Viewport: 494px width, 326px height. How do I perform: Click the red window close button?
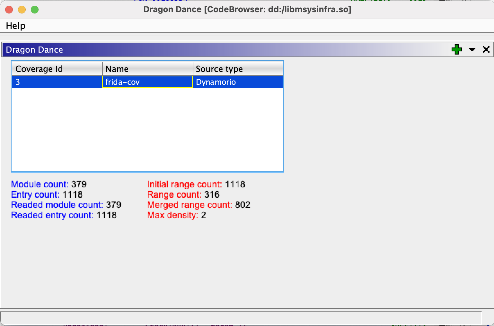click(9, 10)
